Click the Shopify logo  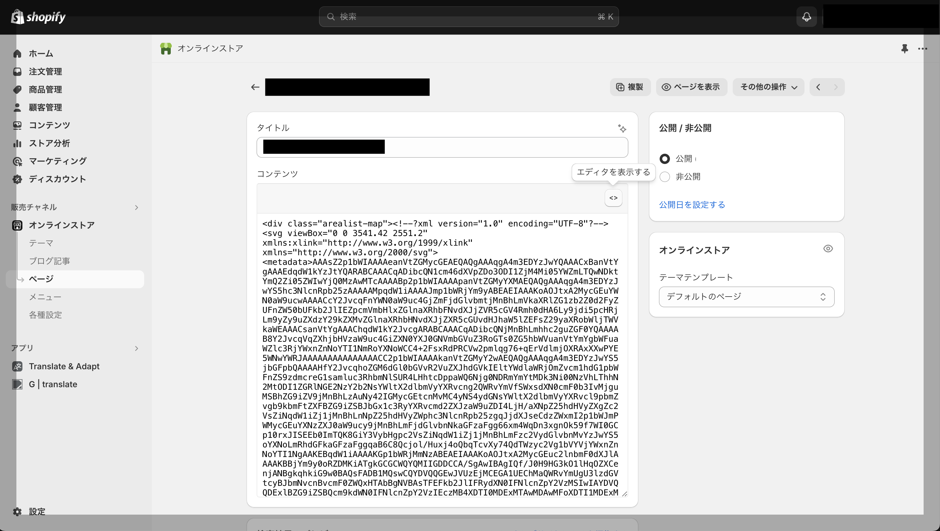click(x=38, y=17)
